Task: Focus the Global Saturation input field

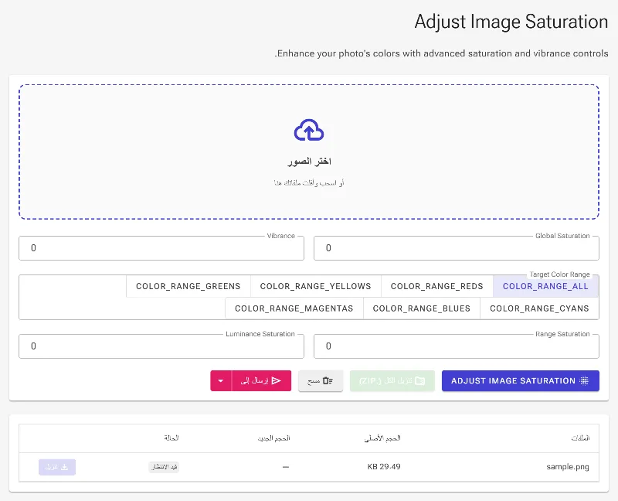Action: pos(456,247)
